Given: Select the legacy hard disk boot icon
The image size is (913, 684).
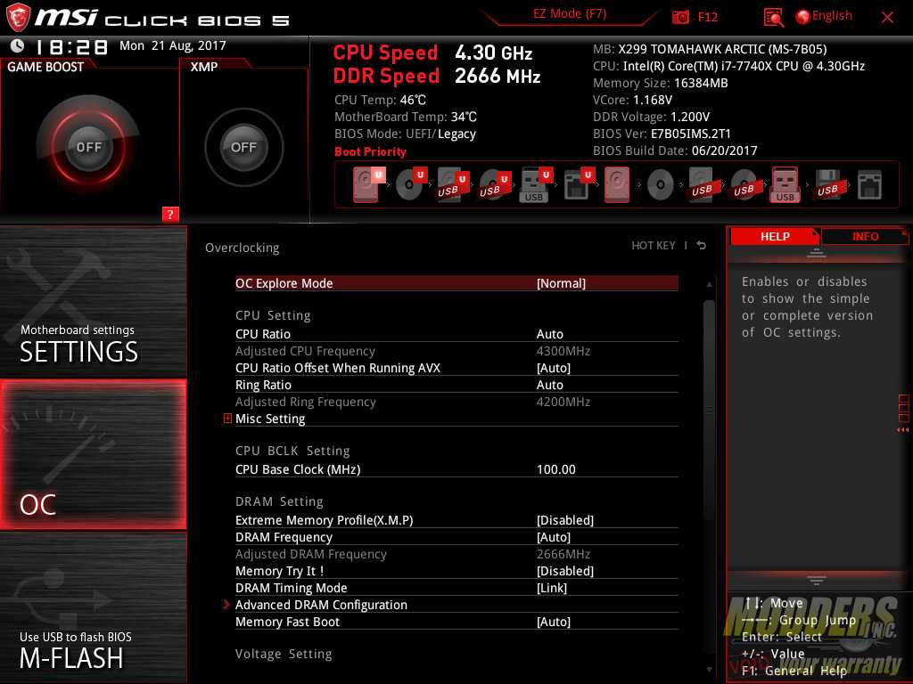Looking at the screenshot, I should 617,185.
